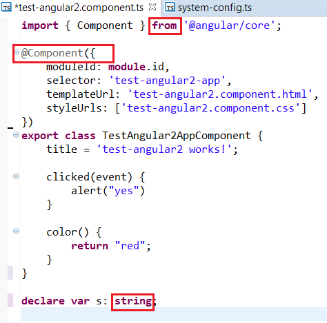Click 'module.id' value
This screenshot has width=327, height=323.
[x=136, y=67]
